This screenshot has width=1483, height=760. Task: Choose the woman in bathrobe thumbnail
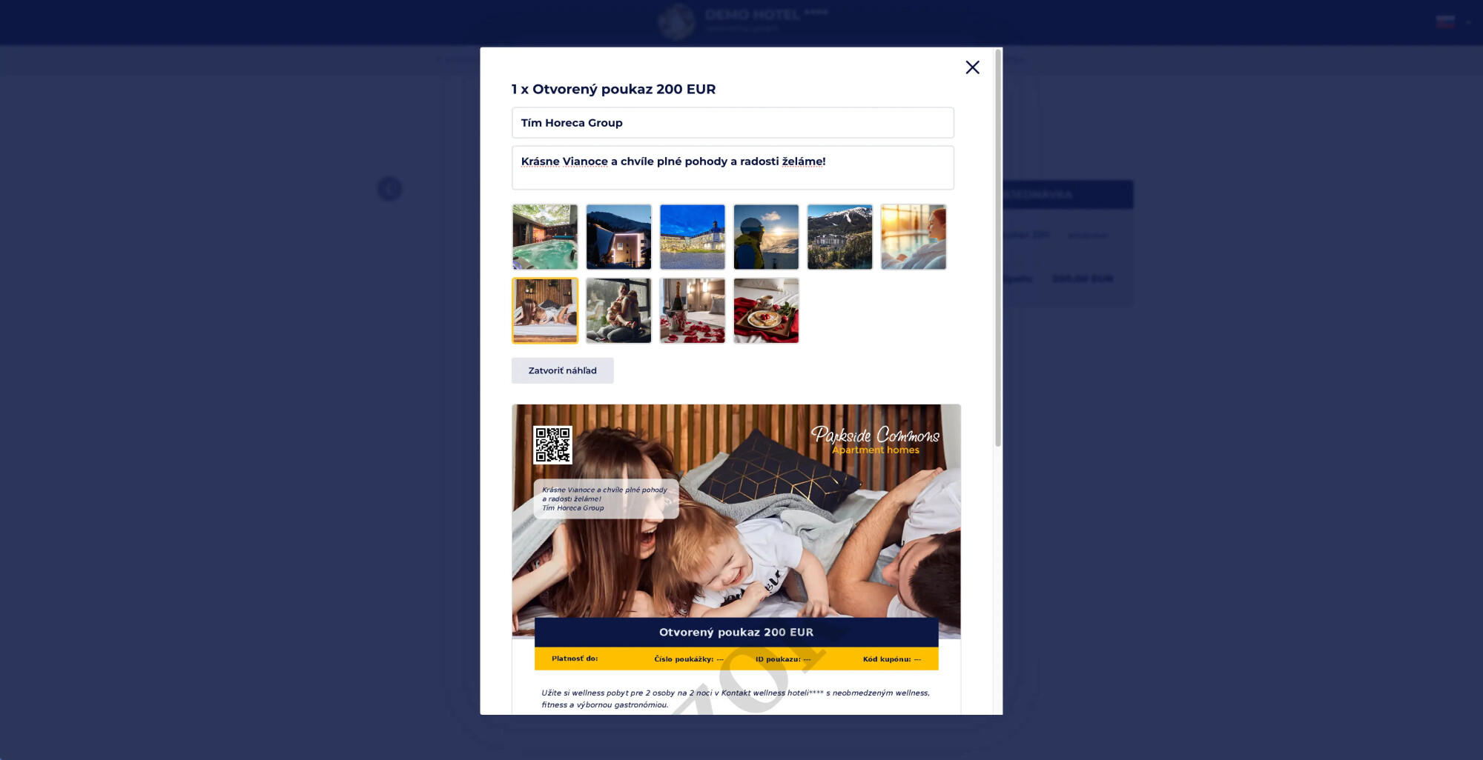(913, 237)
